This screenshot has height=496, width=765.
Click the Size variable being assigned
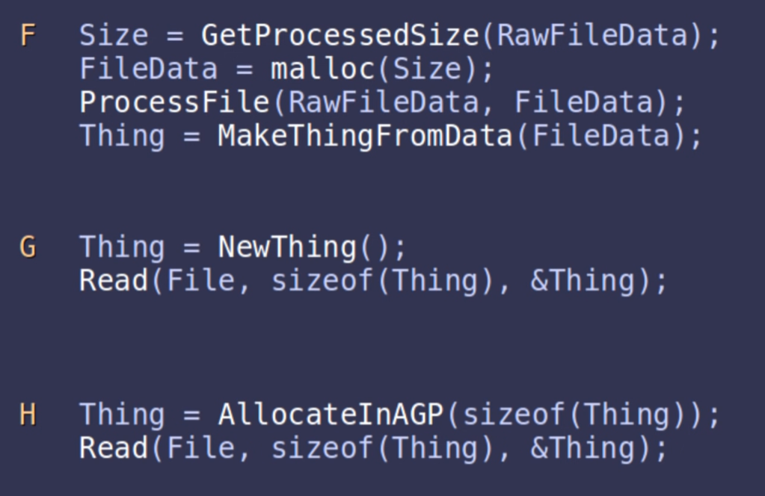pyautogui.click(x=114, y=36)
